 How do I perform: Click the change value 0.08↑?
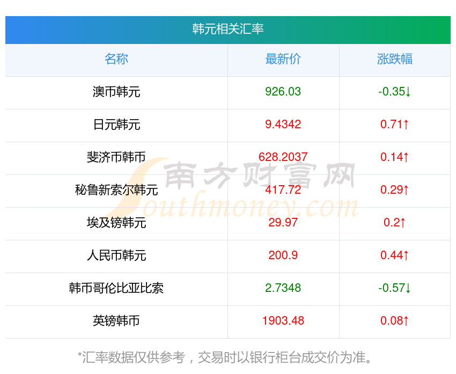pos(394,321)
